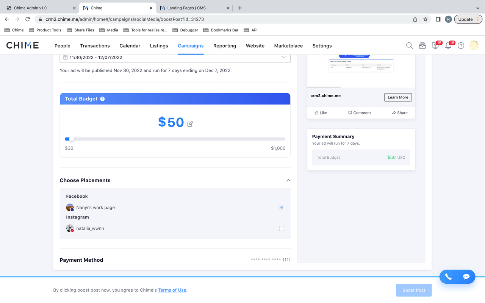485x303 pixels.
Task: Open the Share Files bookmark folder
Action: pyautogui.click(x=80, y=30)
